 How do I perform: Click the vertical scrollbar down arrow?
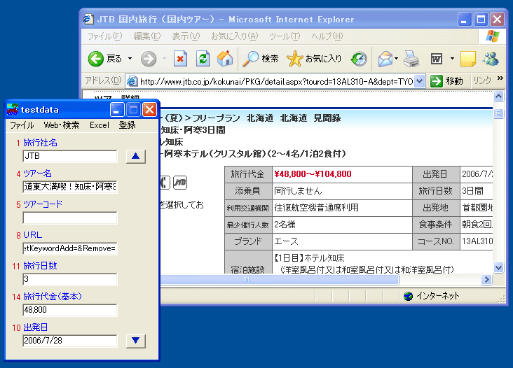pyautogui.click(x=498, y=268)
